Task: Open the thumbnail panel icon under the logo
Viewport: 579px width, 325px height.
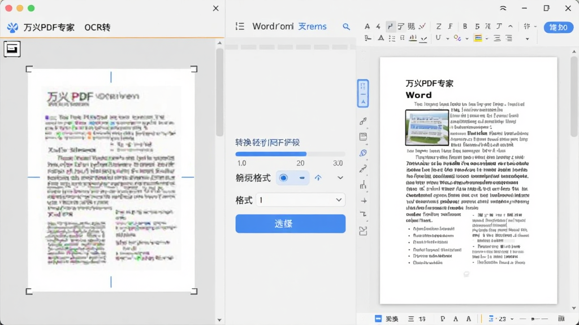Action: [x=12, y=49]
